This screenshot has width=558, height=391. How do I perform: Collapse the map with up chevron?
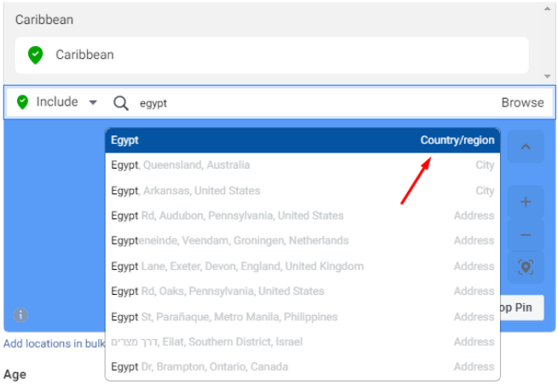point(526,147)
